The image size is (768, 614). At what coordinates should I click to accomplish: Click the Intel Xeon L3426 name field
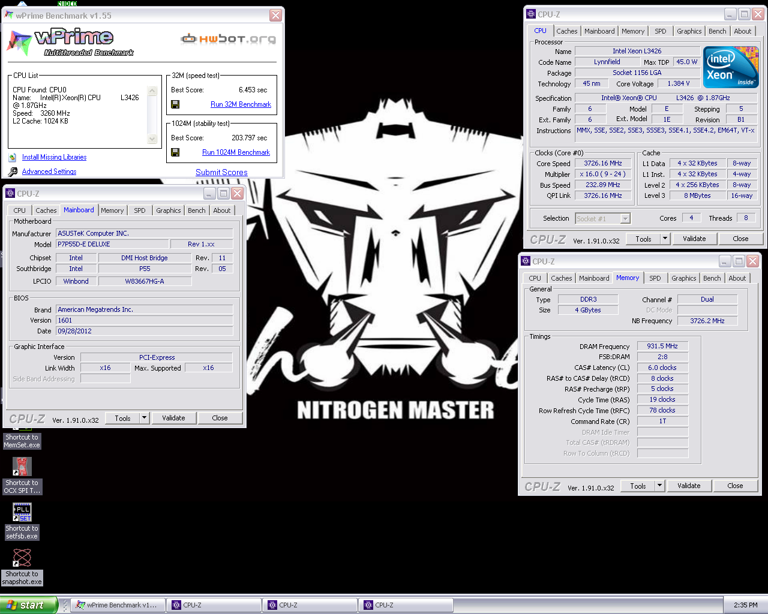[x=637, y=51]
